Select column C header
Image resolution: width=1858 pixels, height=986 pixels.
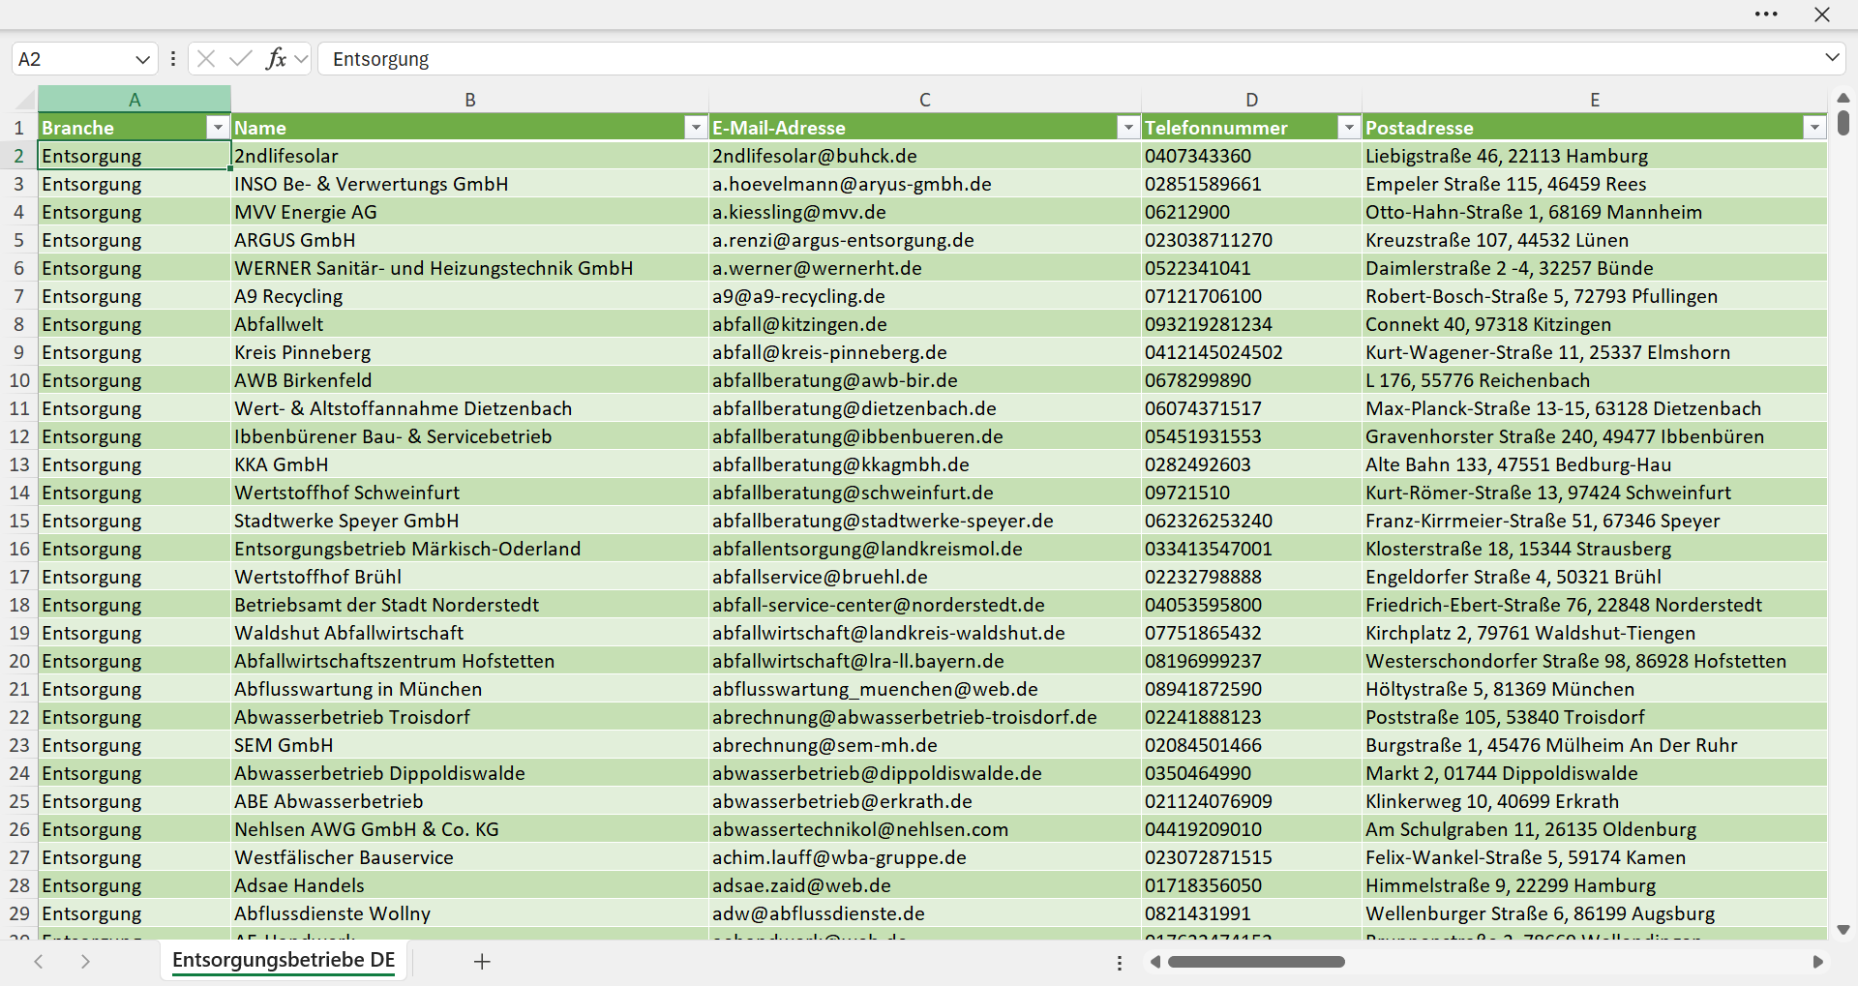(x=925, y=100)
